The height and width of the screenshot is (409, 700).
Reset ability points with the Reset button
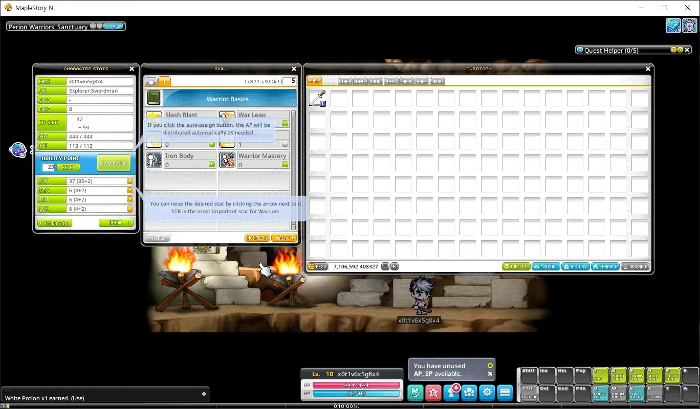point(68,167)
